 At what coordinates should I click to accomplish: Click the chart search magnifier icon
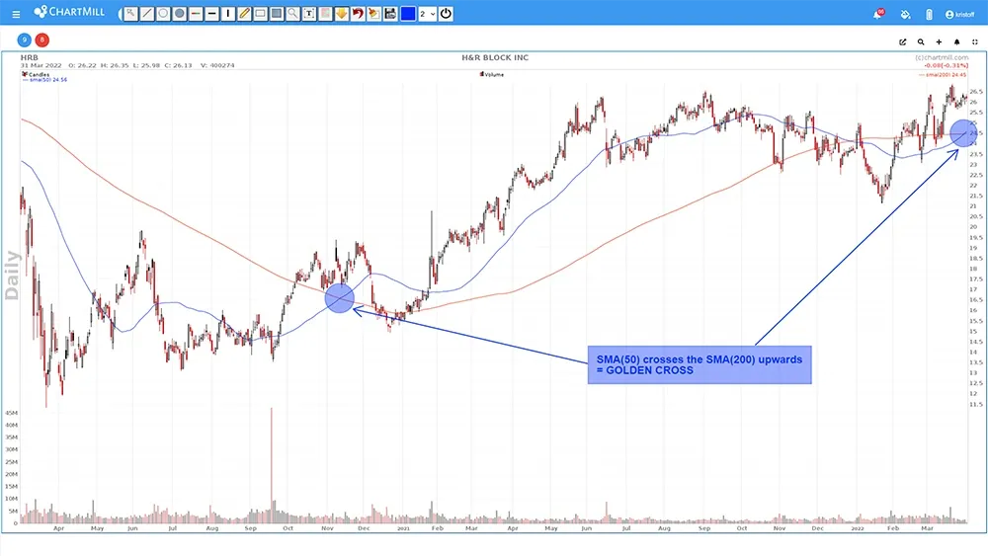[x=921, y=42]
